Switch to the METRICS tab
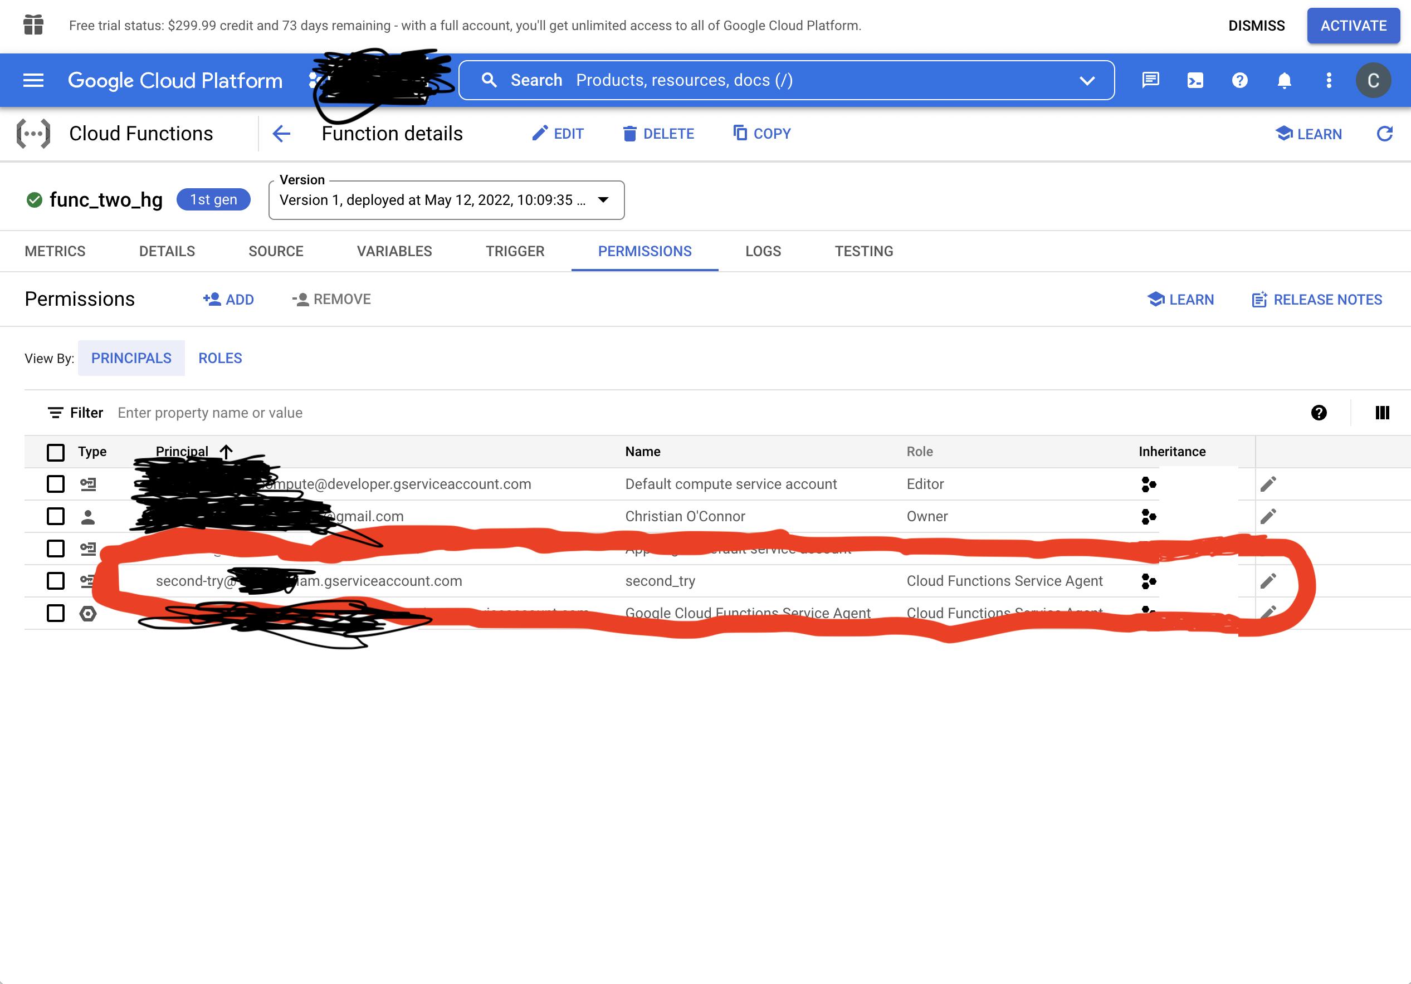 (55, 251)
